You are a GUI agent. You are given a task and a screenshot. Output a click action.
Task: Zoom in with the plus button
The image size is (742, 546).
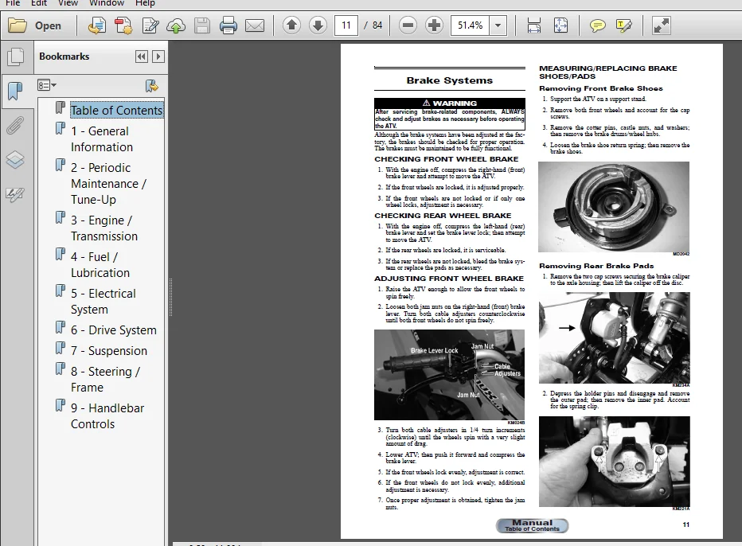pyautogui.click(x=433, y=25)
